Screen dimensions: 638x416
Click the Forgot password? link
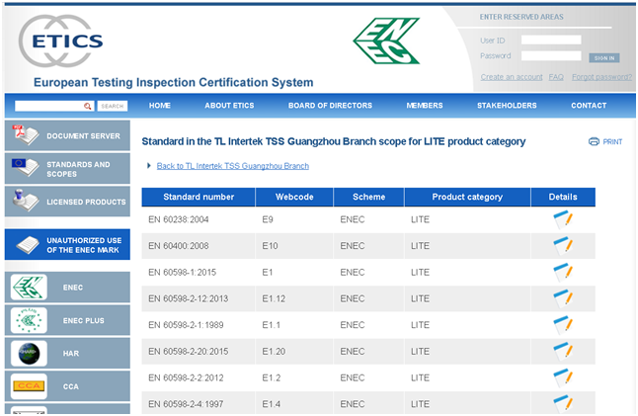pyautogui.click(x=601, y=77)
